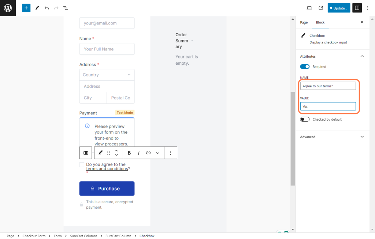
Task: Switch to the Page tab
Action: [x=304, y=22]
